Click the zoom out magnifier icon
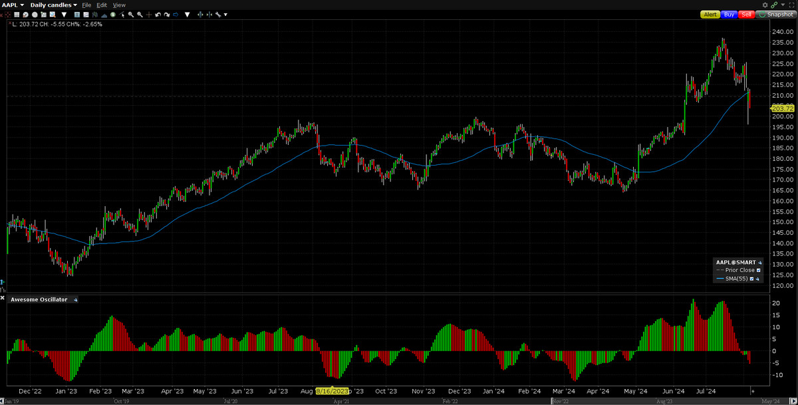The image size is (798, 405). click(140, 14)
